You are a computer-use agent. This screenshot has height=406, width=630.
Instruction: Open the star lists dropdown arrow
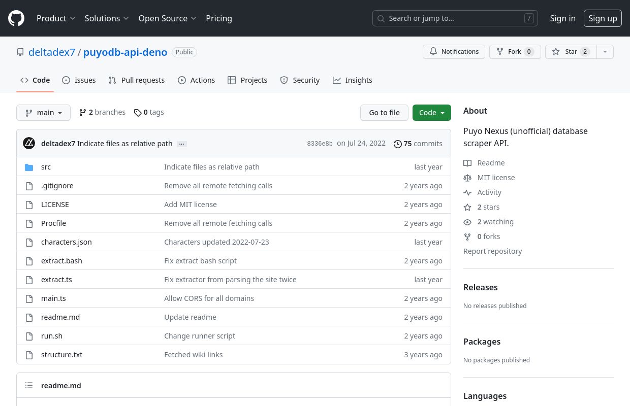605,52
